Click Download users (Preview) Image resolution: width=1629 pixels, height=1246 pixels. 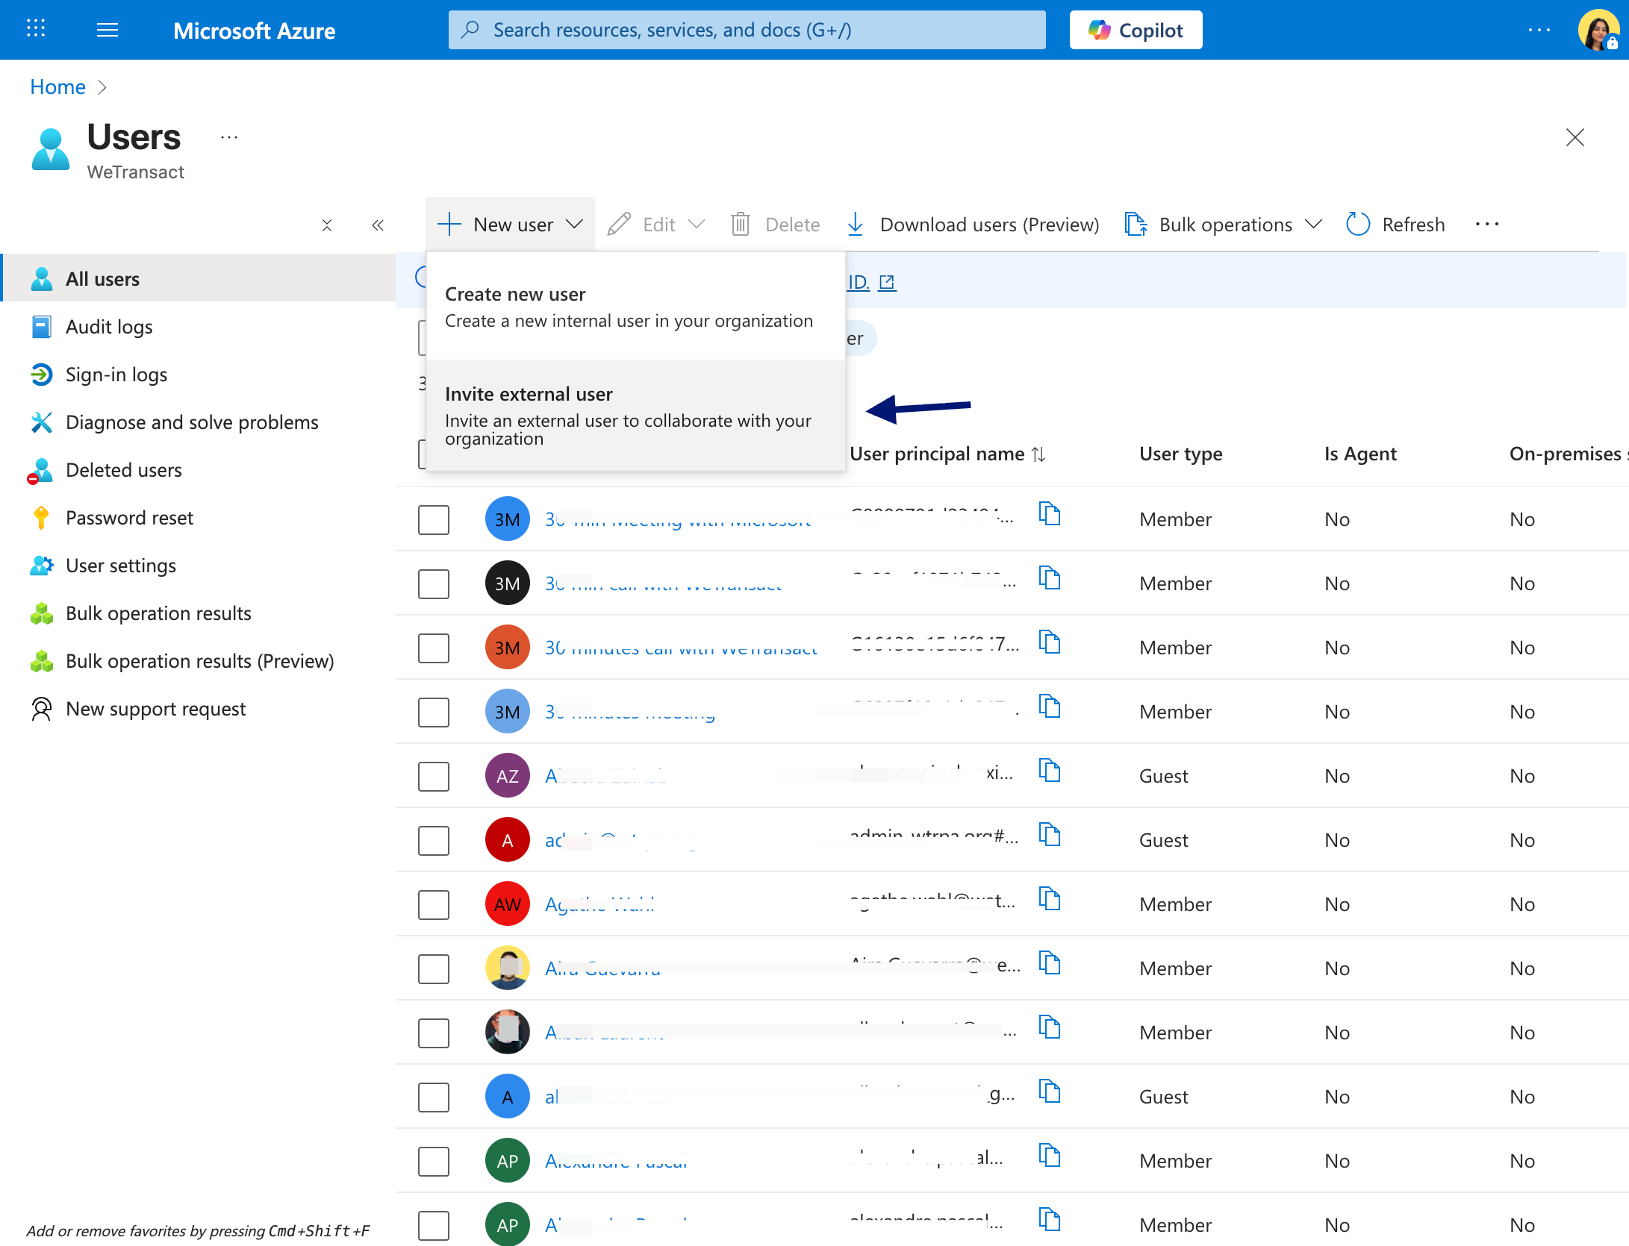point(973,225)
